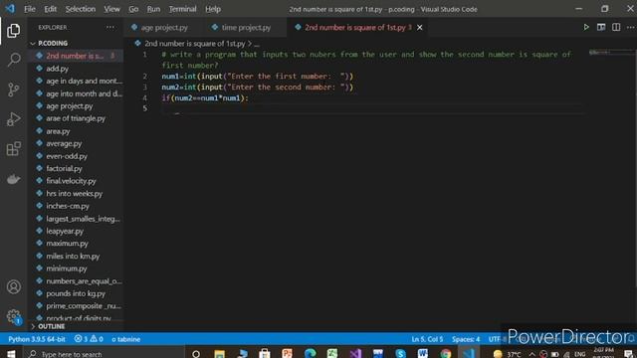Open final.velocity.py file
The width and height of the screenshot is (637, 358).
(71, 181)
